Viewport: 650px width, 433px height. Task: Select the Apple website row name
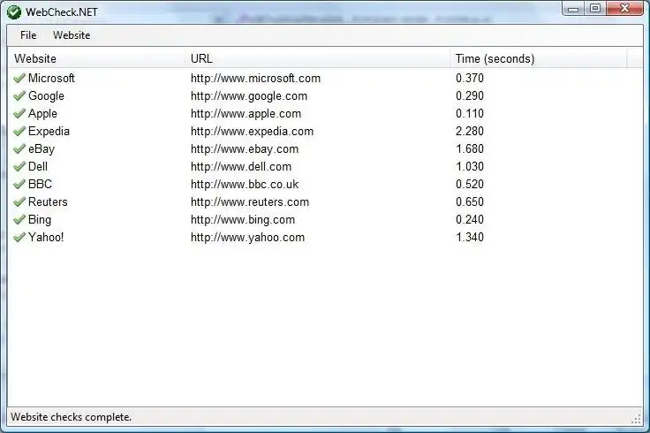coord(42,113)
